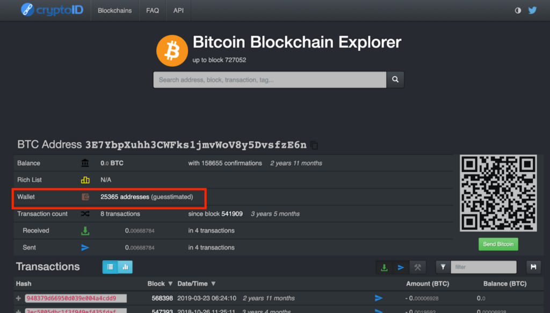Screen dimensions: 550x313
Task: Focus the search address, block, transaction field
Action: 270,79
